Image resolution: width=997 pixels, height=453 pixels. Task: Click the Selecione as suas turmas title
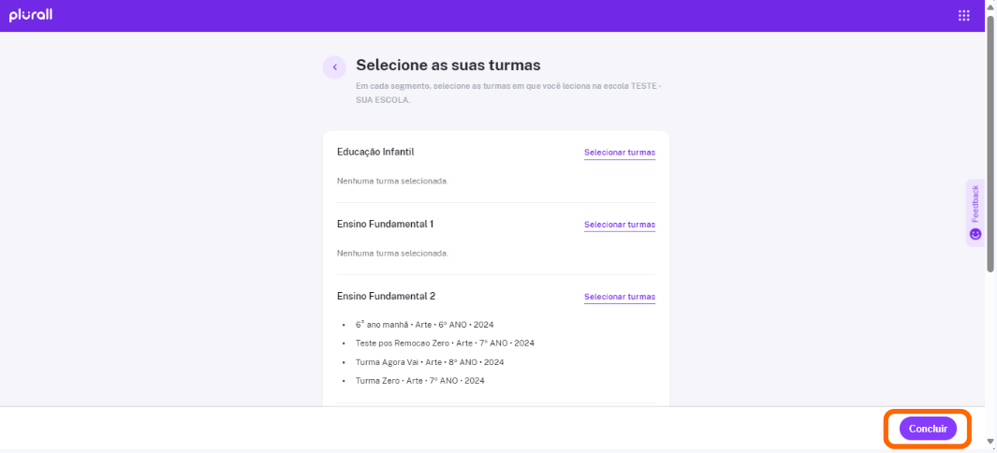(x=448, y=65)
